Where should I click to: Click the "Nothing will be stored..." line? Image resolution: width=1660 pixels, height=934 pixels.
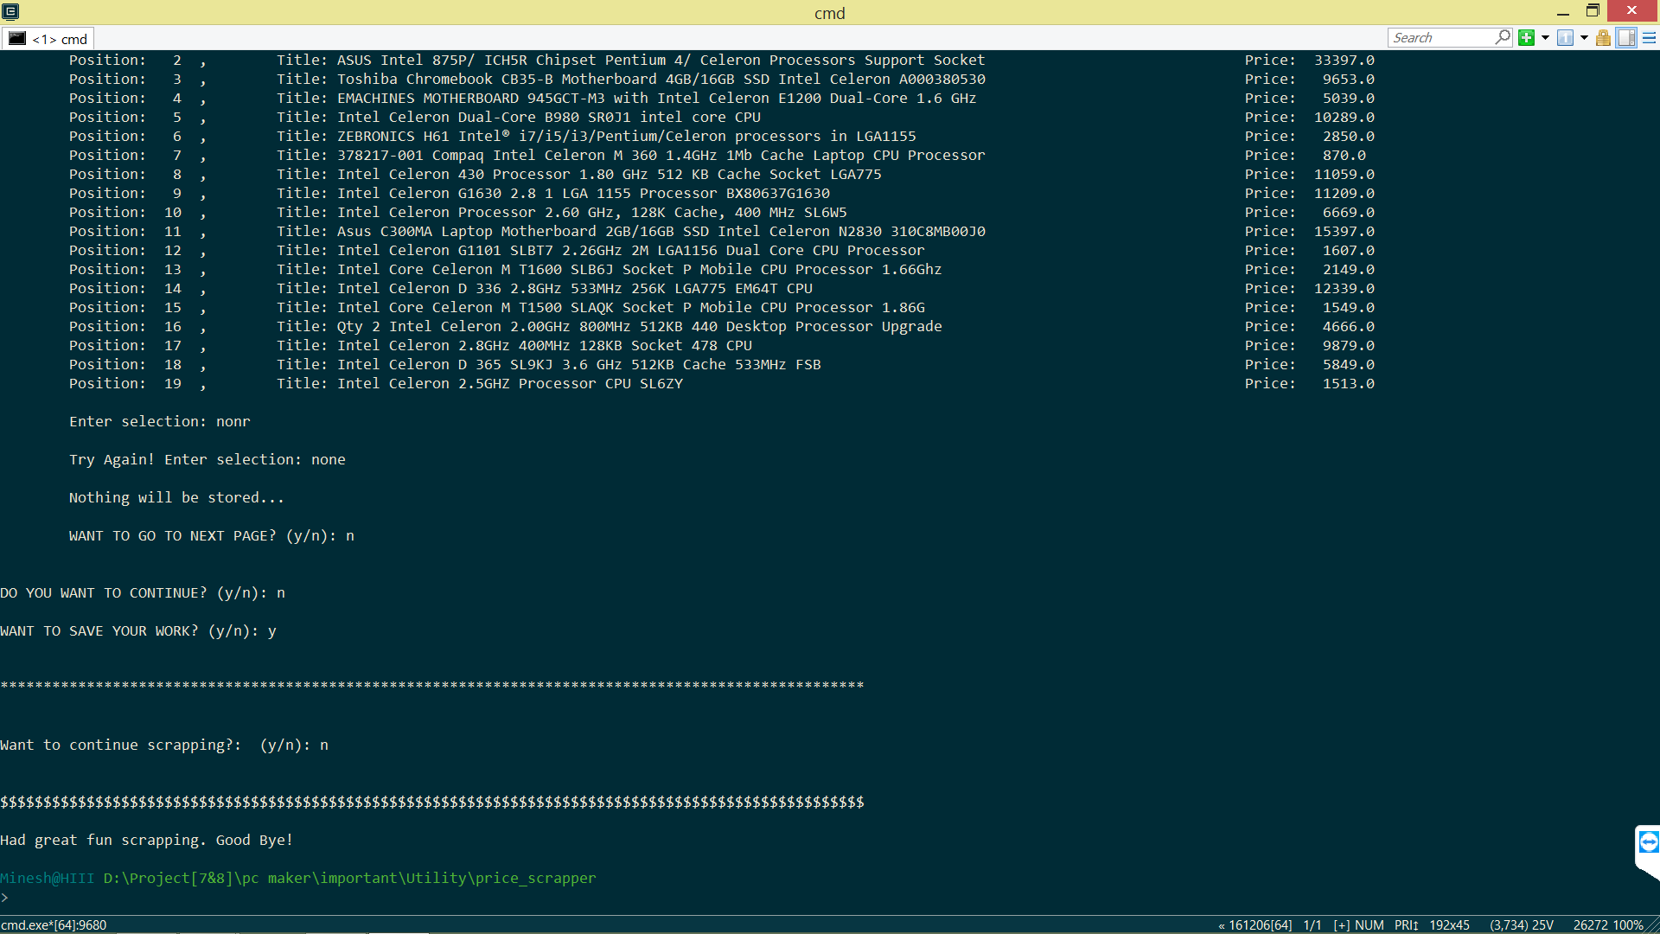point(176,498)
